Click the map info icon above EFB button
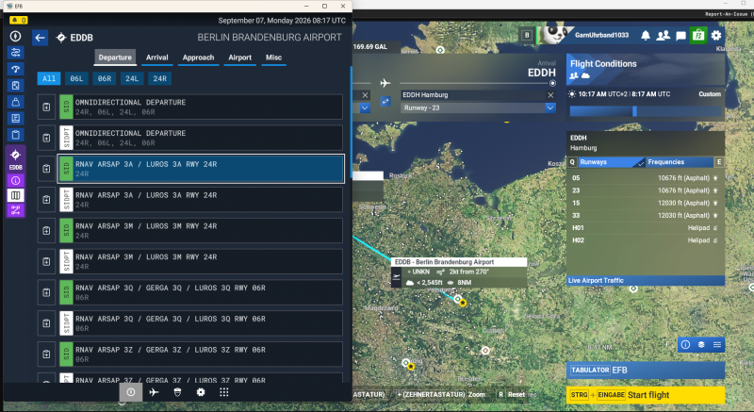 685,345
